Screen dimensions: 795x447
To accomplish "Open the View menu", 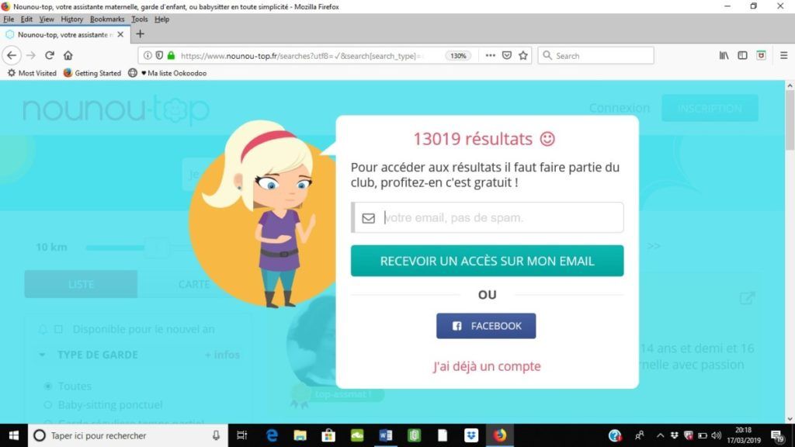I will tap(46, 19).
